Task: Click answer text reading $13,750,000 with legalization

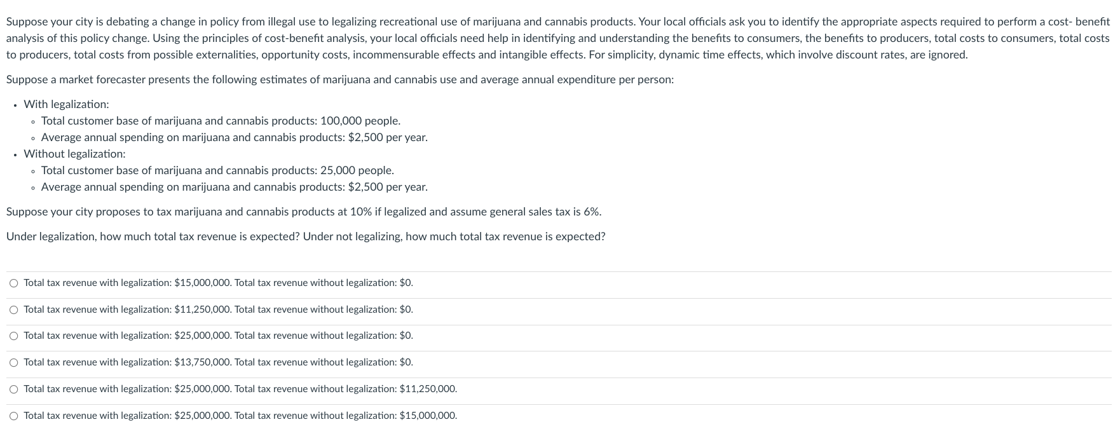Action: click(x=218, y=362)
